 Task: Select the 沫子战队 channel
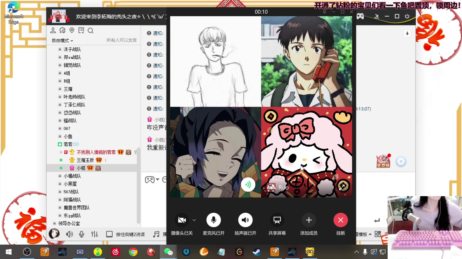click(72, 49)
